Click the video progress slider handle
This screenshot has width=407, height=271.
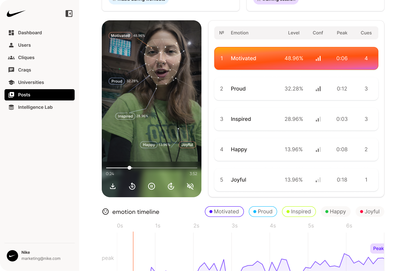tap(130, 168)
